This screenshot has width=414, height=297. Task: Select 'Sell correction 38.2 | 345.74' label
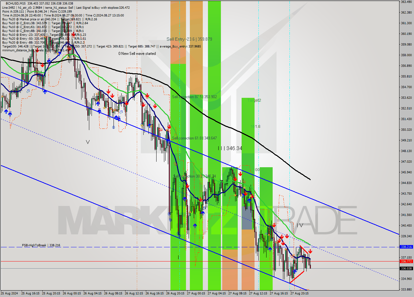pyautogui.click(x=194, y=176)
